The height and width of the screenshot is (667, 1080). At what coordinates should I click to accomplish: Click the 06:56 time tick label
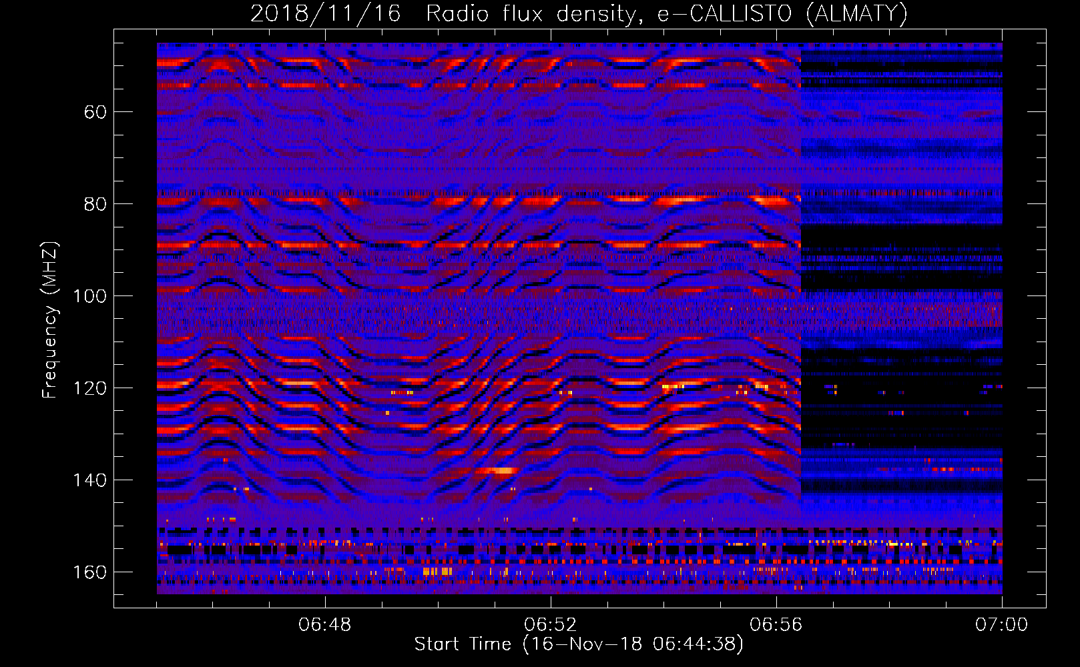[776, 625]
